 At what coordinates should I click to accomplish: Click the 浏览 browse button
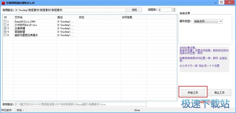click(134, 10)
